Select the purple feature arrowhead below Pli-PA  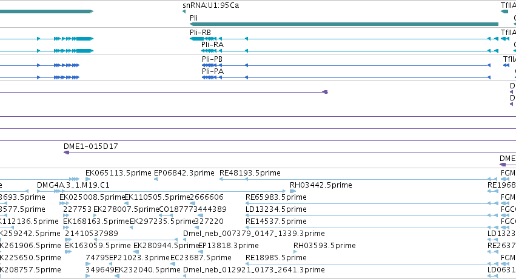pyautogui.click(x=325, y=92)
